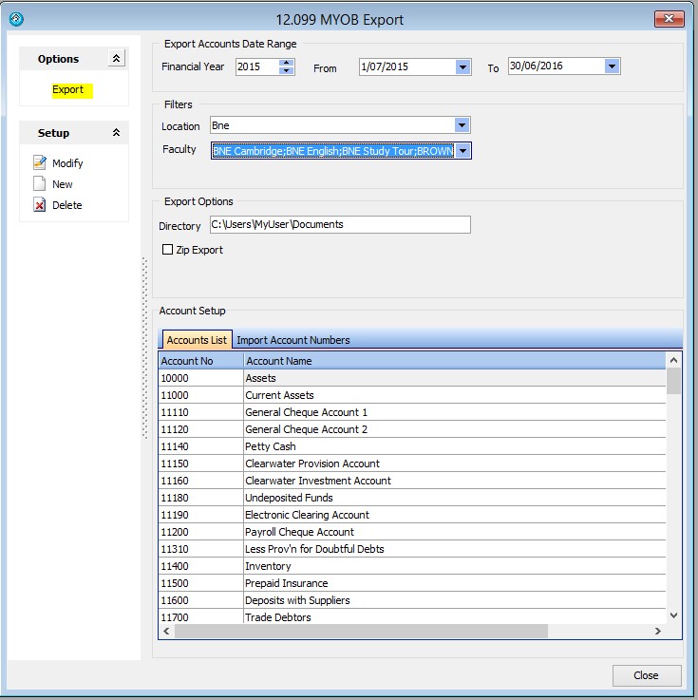
Task: Enable the Zip Export checkbox
Action: point(168,250)
